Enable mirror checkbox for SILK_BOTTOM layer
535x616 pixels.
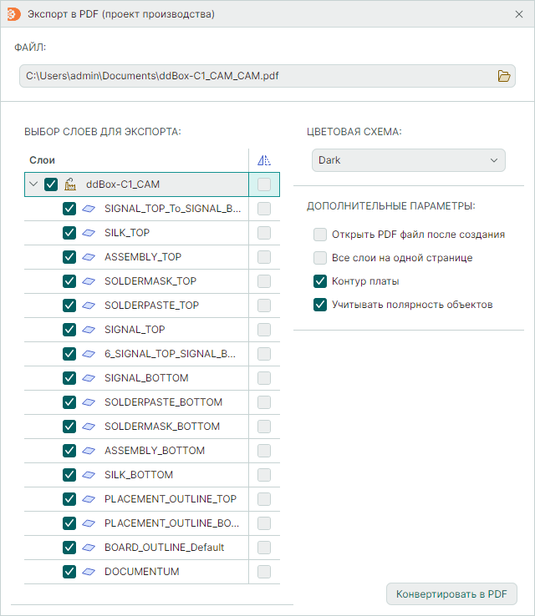(264, 475)
